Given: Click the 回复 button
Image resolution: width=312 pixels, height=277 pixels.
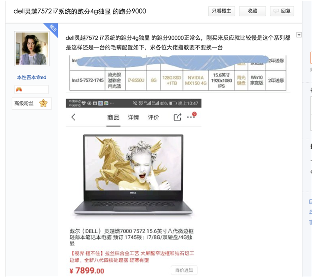Looking at the screenshot, I should 282,11.
